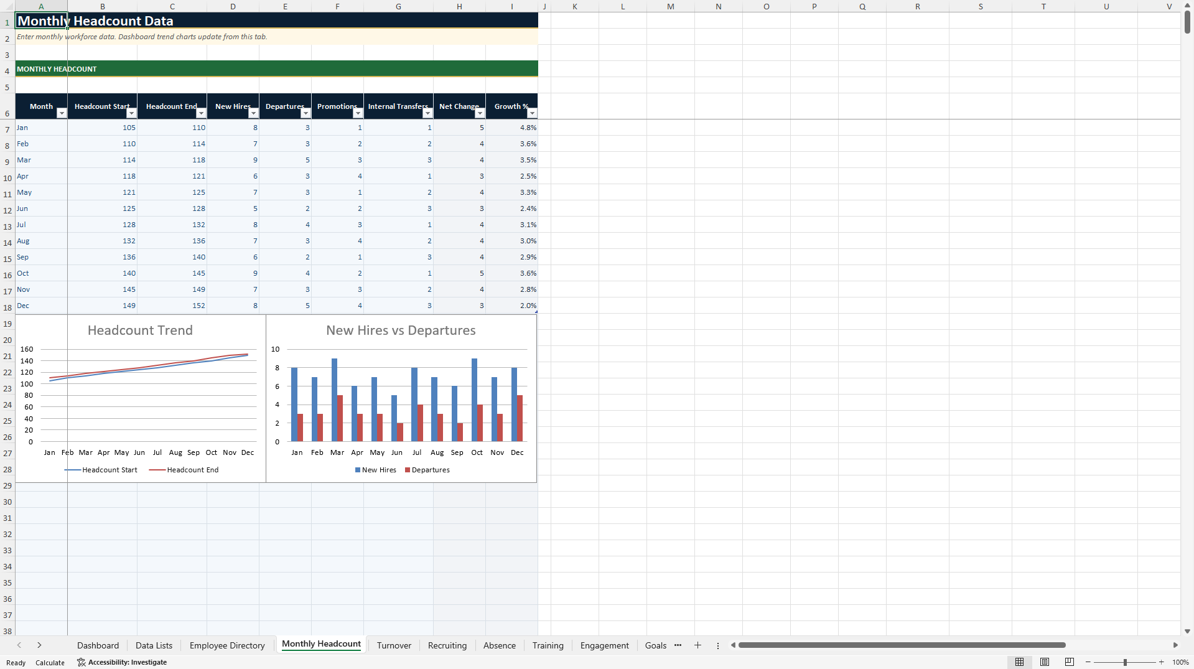The image size is (1194, 669).
Task: Open the Internal Transfers filter dropdown
Action: 427,113
